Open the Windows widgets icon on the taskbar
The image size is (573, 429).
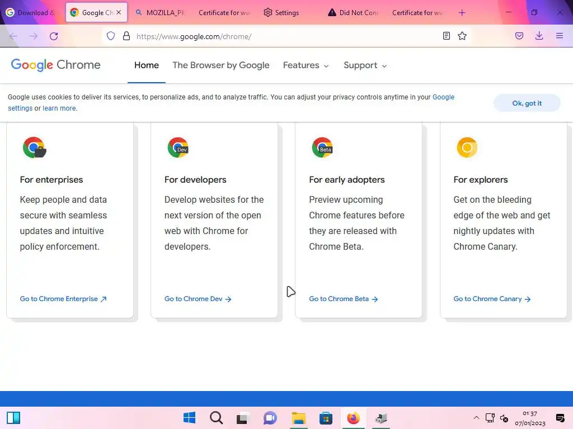click(13, 418)
